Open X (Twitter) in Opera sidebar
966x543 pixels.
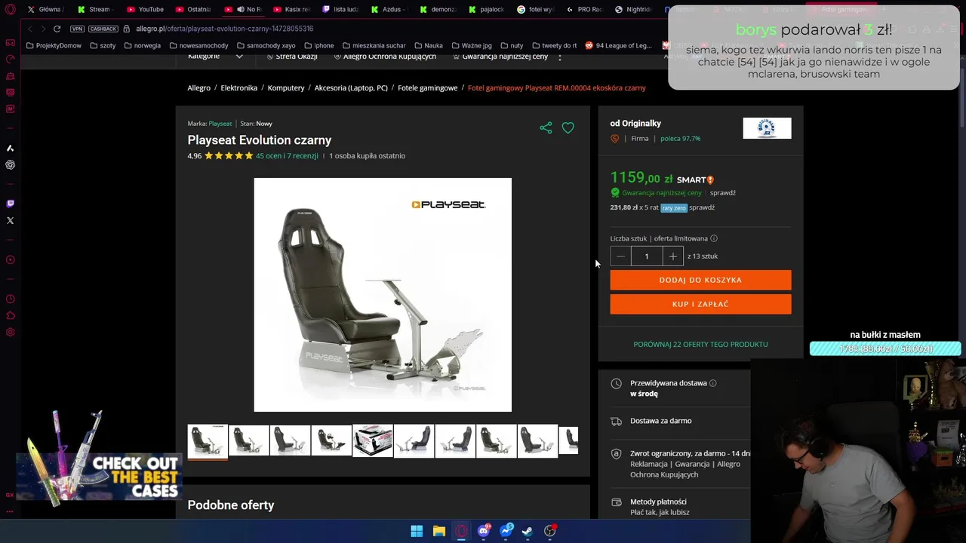pos(10,220)
